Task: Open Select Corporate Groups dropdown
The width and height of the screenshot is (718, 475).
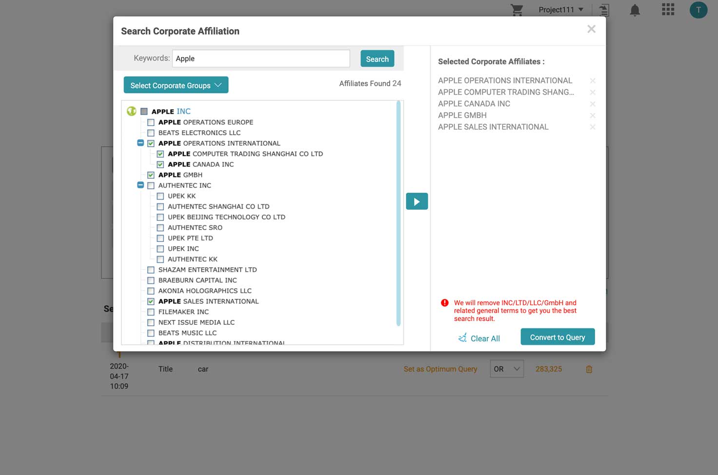Action: 176,85
